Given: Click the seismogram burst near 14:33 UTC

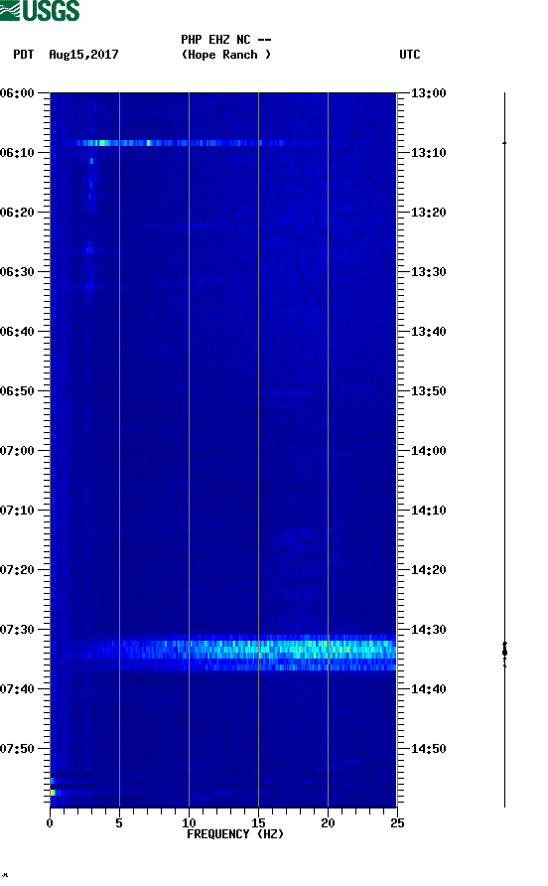Looking at the screenshot, I should [504, 653].
